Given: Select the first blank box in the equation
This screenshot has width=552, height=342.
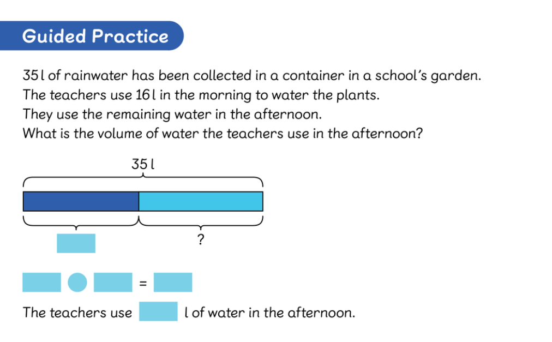Looking at the screenshot, I should tap(41, 283).
